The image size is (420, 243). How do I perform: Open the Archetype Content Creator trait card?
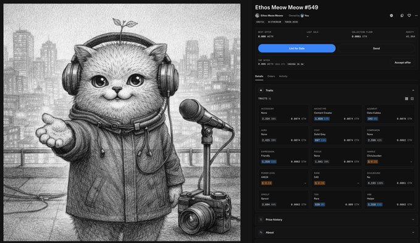pyautogui.click(x=336, y=114)
